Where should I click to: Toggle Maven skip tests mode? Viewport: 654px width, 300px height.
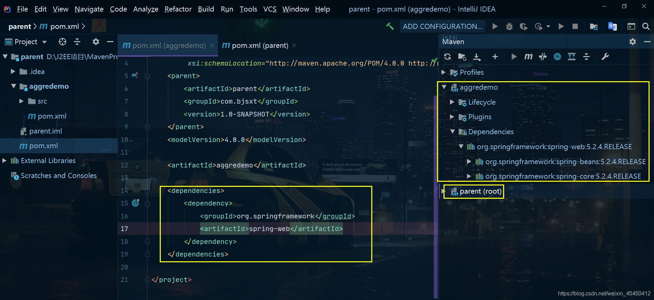(x=543, y=57)
